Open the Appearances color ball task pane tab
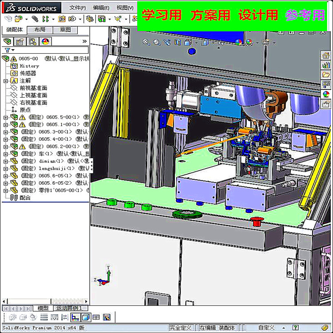Image resolution: width=333 pixels, height=333 pixels. click(x=326, y=94)
